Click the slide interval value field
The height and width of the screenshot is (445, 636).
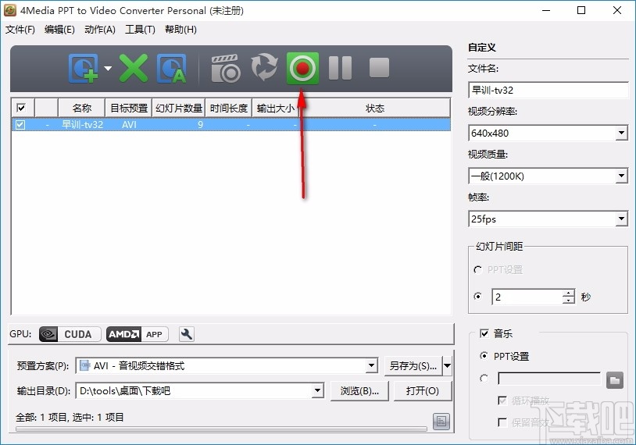click(x=527, y=297)
